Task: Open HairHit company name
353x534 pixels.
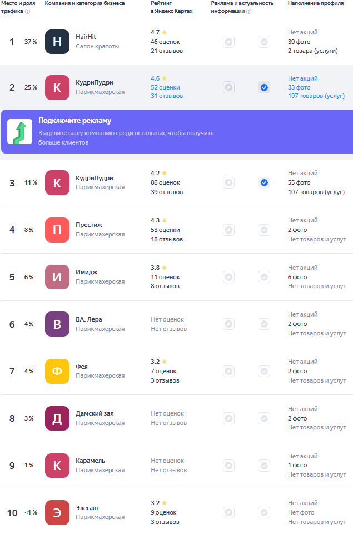Action: point(86,37)
